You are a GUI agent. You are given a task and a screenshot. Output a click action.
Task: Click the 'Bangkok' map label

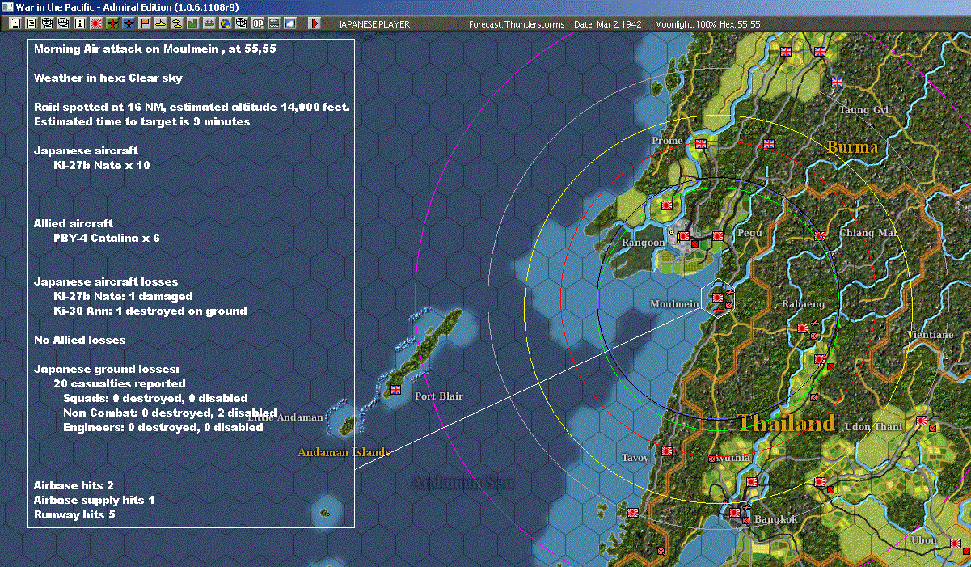pyautogui.click(x=776, y=519)
